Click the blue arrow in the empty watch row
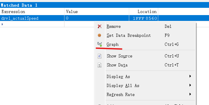The width and height of the screenshot is (209, 105). [2, 24]
